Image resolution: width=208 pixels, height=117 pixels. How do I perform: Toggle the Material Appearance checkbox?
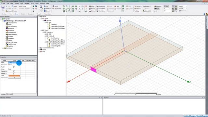[14, 73]
